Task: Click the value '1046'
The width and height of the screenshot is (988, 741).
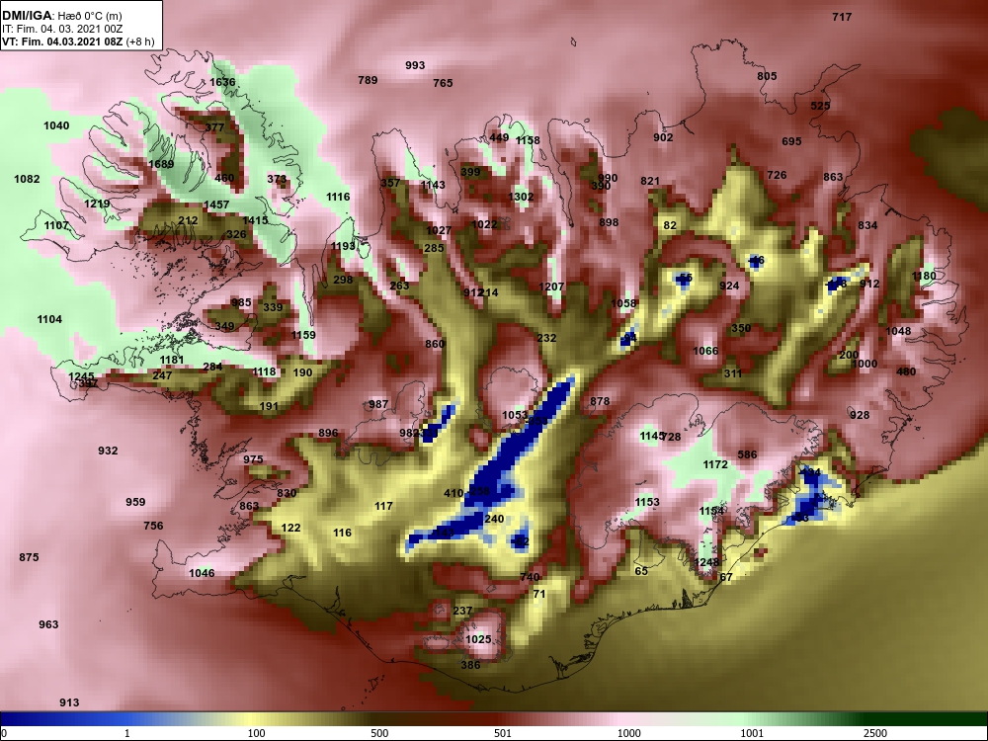Action: click(202, 573)
